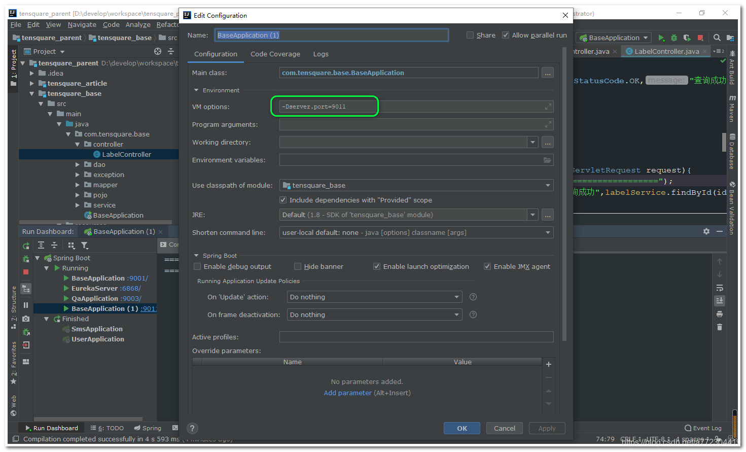Open On 'Update' action dropdown

click(375, 297)
